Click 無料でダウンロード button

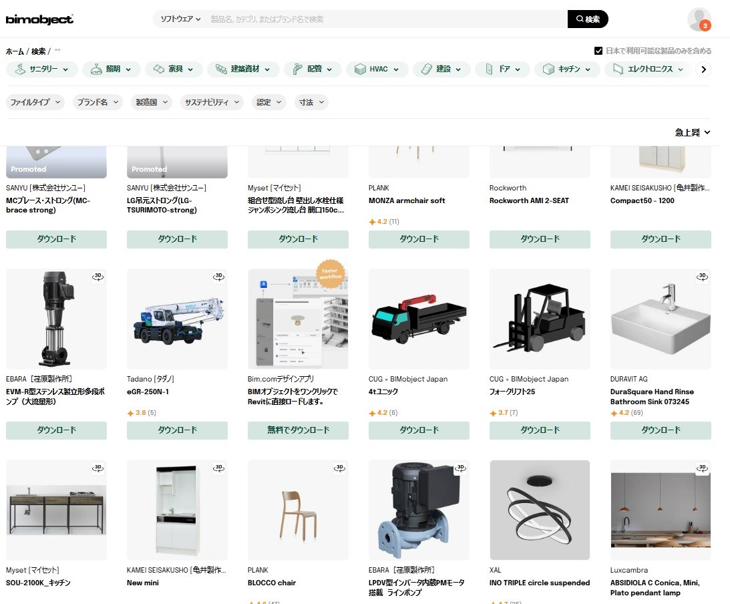coord(298,430)
